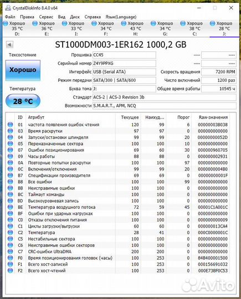
Task: Click status orb for attribute BF
Action: pos(11,213)
